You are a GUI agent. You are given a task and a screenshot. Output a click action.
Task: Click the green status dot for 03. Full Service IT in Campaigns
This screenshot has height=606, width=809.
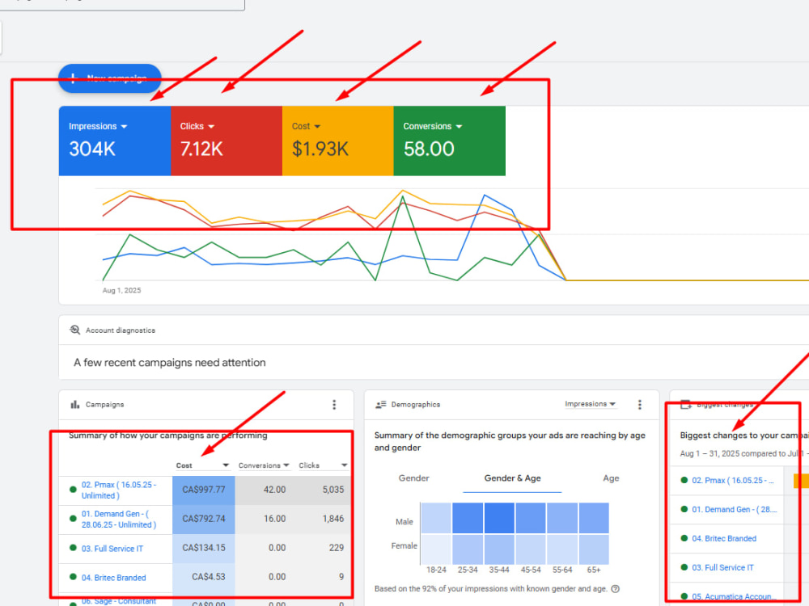(73, 547)
